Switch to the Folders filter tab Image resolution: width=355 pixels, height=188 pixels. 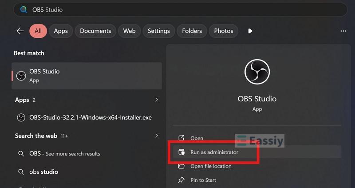pyautogui.click(x=192, y=31)
